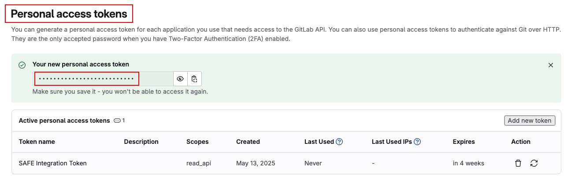Click the Description column header

pyautogui.click(x=141, y=142)
